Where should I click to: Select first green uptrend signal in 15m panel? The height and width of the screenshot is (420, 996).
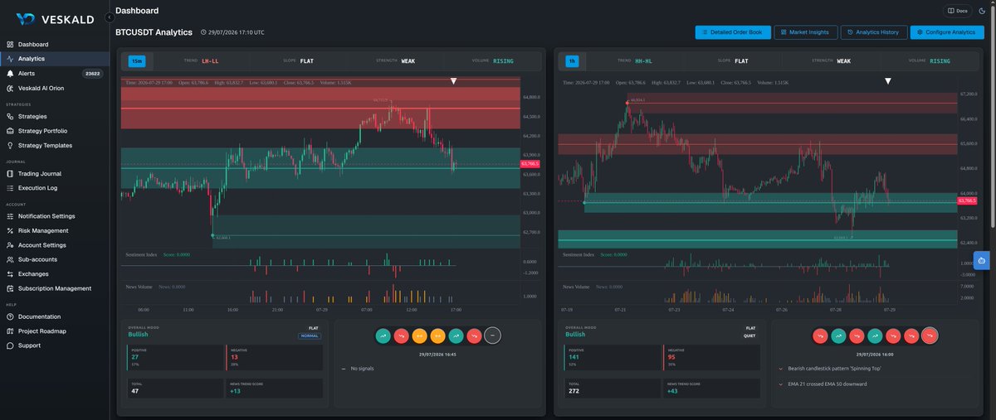(x=383, y=336)
